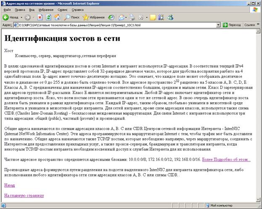Click the IE icon in title bar
This screenshot has height=209, width=262.
tap(3, 3)
